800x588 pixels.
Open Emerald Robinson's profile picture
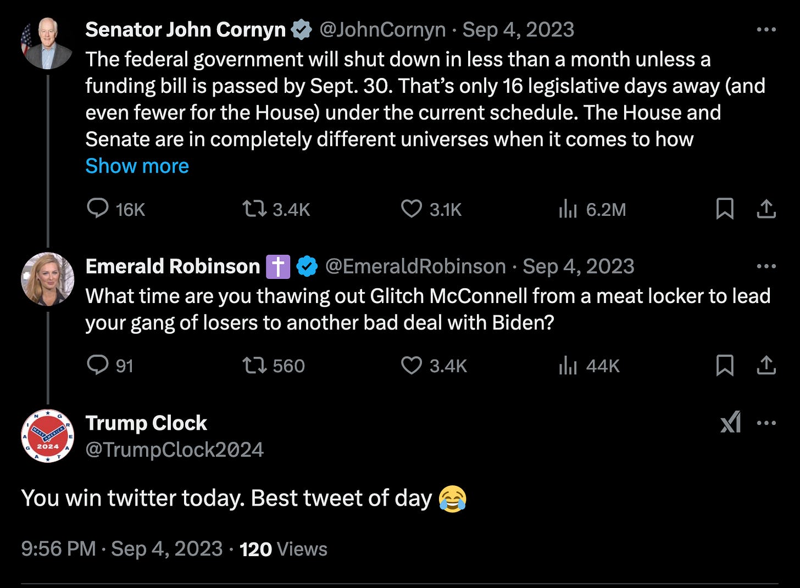tap(47, 279)
